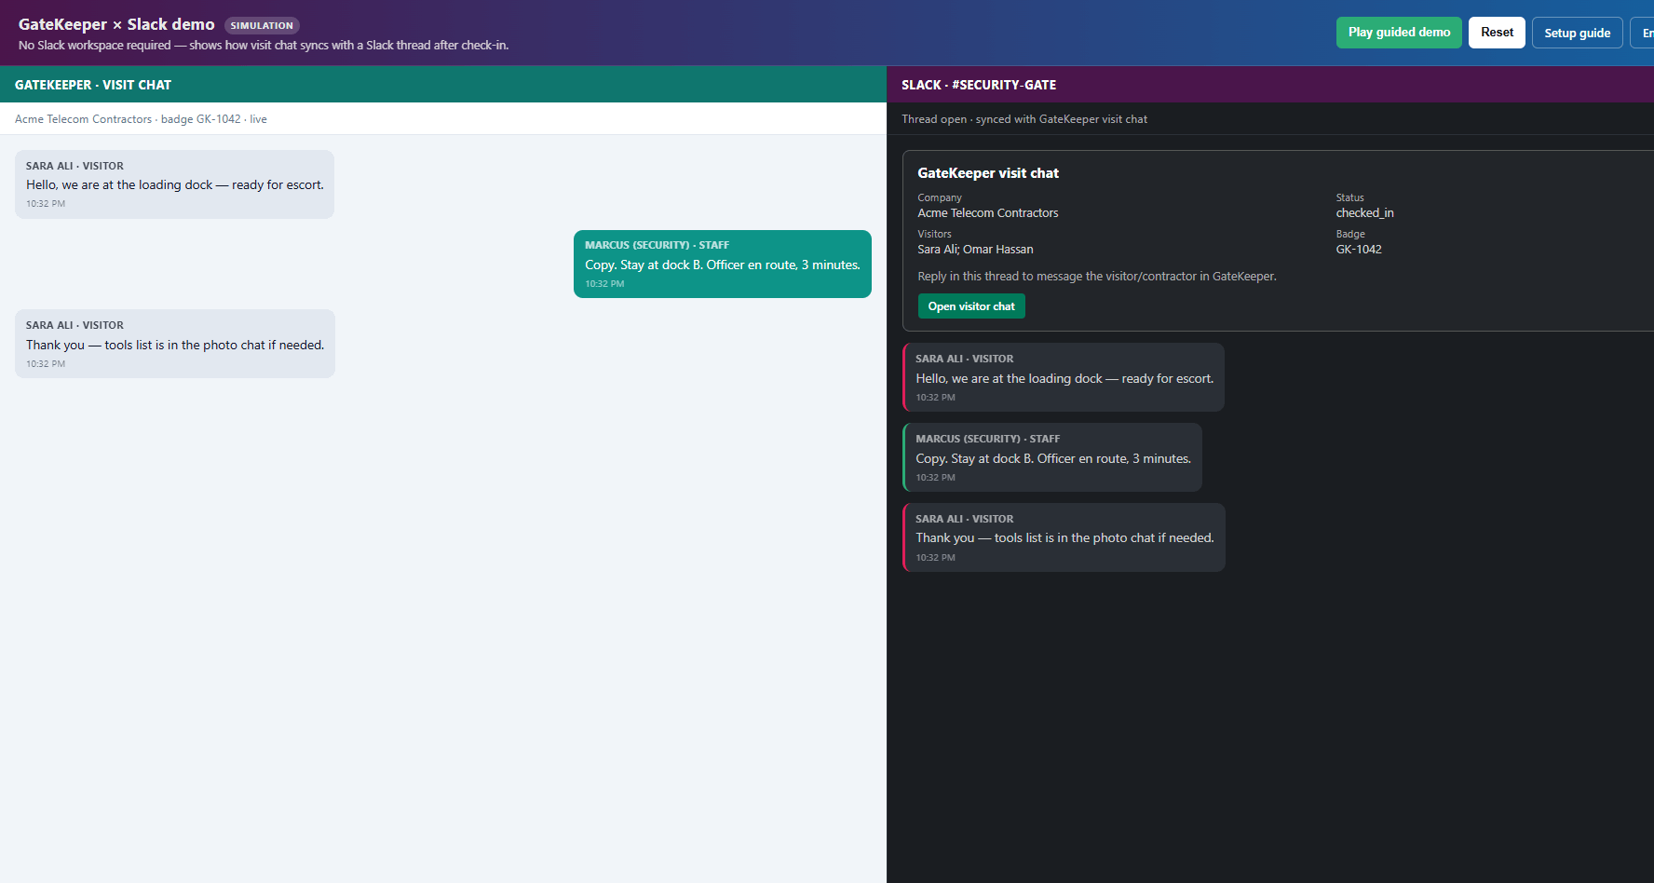The width and height of the screenshot is (1654, 883).
Task: Click company value 'Acme Telecom Contractors' in Slack card
Action: click(x=988, y=213)
